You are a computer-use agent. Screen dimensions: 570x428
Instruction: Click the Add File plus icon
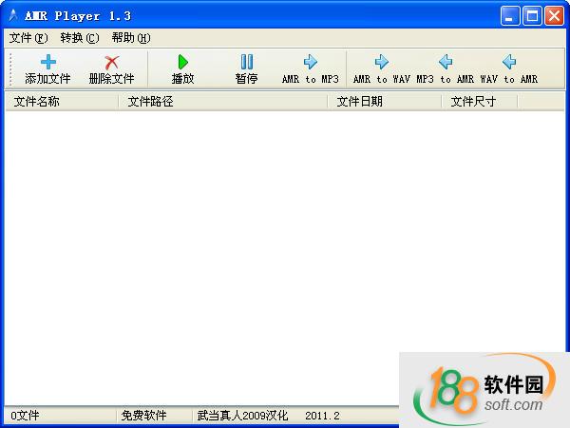47,63
